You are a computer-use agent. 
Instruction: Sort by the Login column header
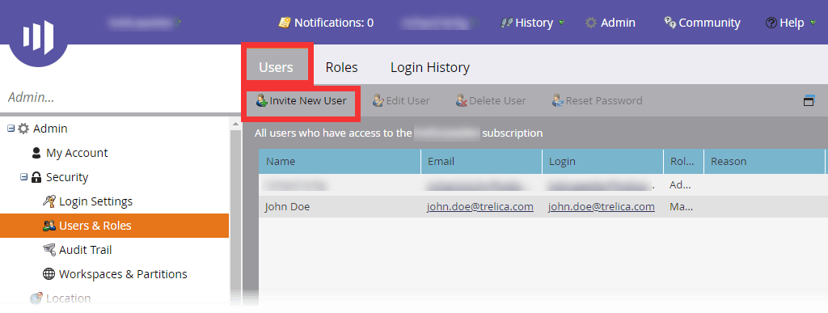click(x=603, y=162)
